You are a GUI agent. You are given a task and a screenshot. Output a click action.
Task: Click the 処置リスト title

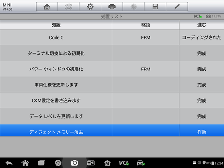[x=112, y=16]
